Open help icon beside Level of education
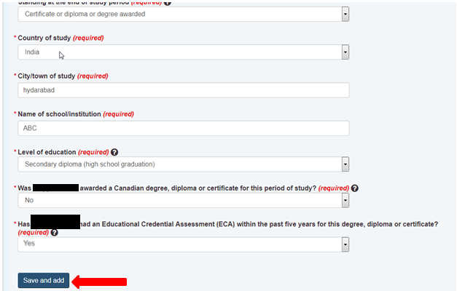The image size is (457, 291). point(114,152)
